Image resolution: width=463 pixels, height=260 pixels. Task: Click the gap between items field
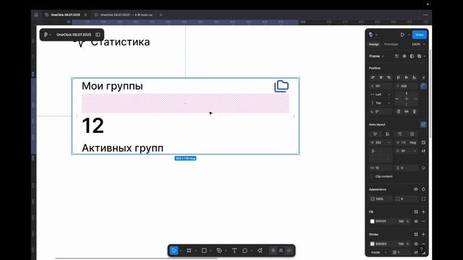(407, 151)
